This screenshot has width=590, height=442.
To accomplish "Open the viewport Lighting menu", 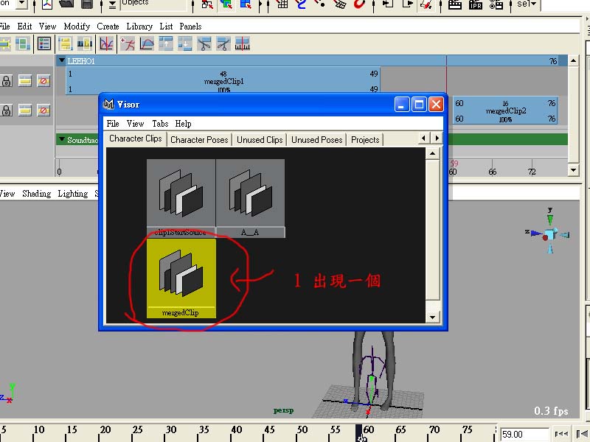I will (x=72, y=194).
